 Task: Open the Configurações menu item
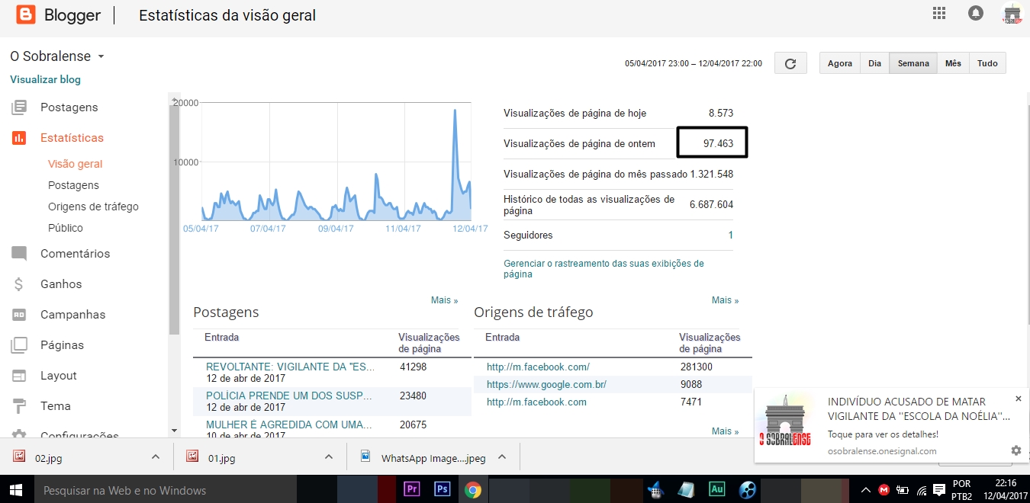[79, 435]
